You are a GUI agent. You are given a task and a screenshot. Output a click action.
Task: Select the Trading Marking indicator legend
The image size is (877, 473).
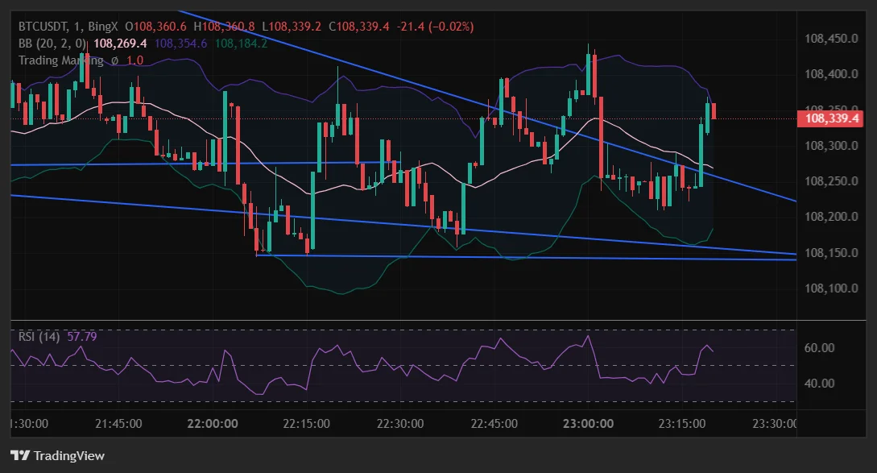point(61,60)
